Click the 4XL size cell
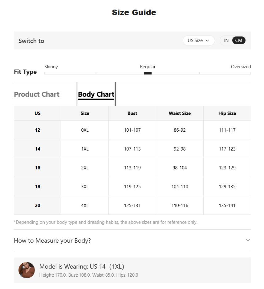 point(85,205)
